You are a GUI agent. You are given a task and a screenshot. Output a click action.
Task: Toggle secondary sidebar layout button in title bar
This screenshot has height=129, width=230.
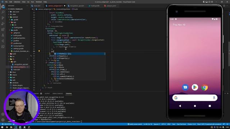(x=209, y=2)
